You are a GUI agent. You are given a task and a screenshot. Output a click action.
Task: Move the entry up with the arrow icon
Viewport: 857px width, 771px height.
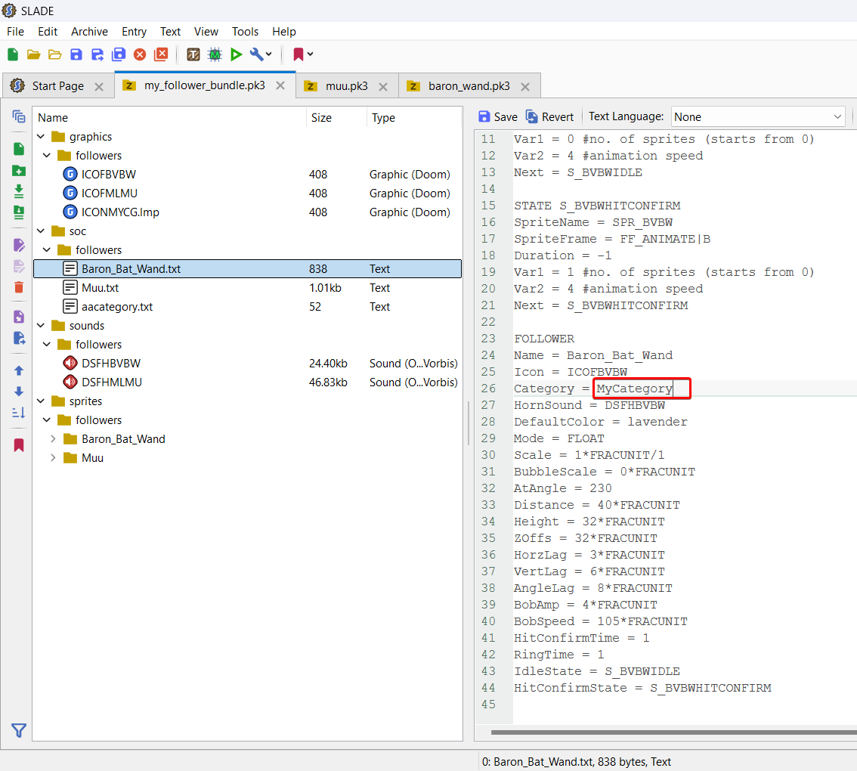tap(19, 370)
